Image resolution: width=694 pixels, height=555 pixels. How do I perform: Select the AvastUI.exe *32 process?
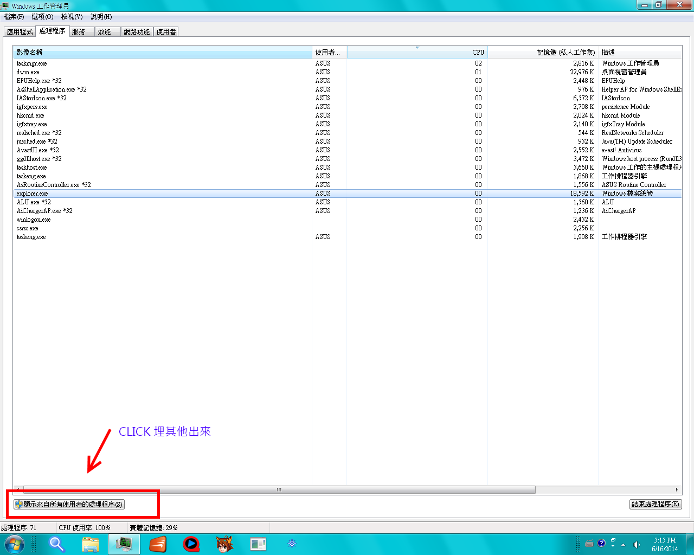(x=348, y=150)
